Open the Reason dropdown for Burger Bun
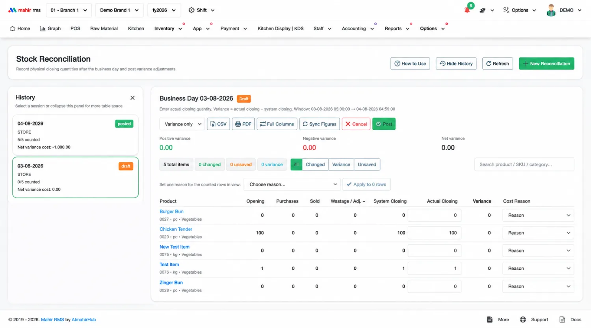 coord(538,215)
